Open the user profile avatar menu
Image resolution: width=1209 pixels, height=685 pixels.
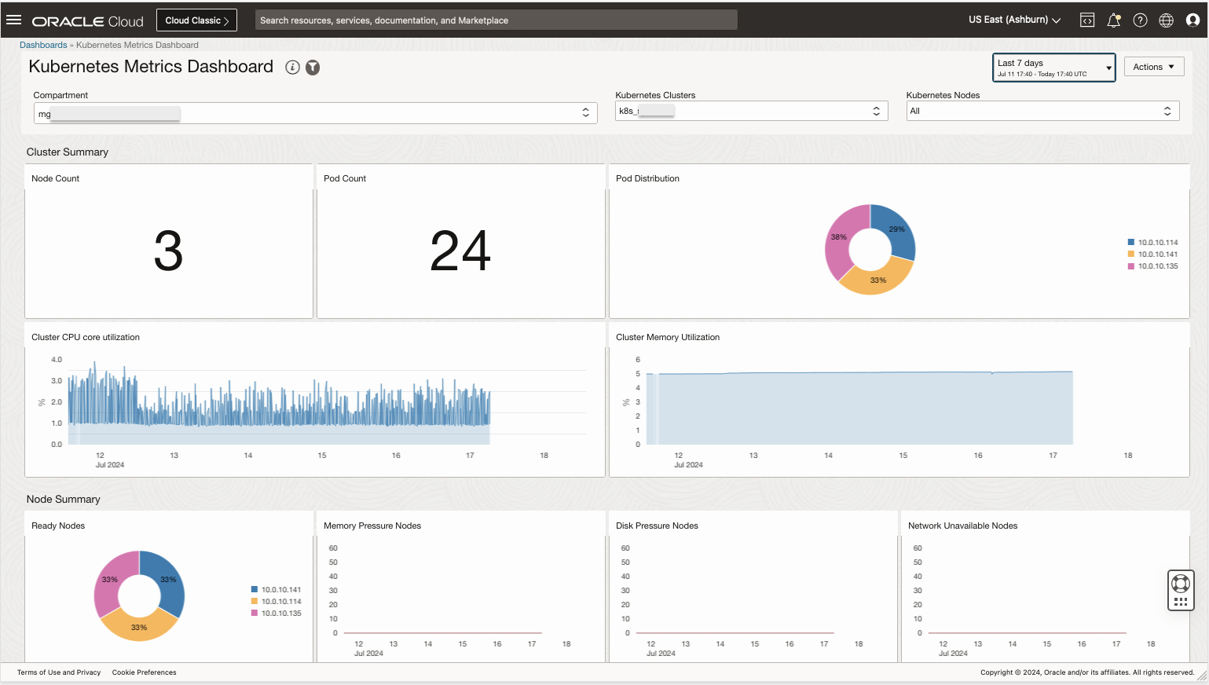pyautogui.click(x=1193, y=20)
